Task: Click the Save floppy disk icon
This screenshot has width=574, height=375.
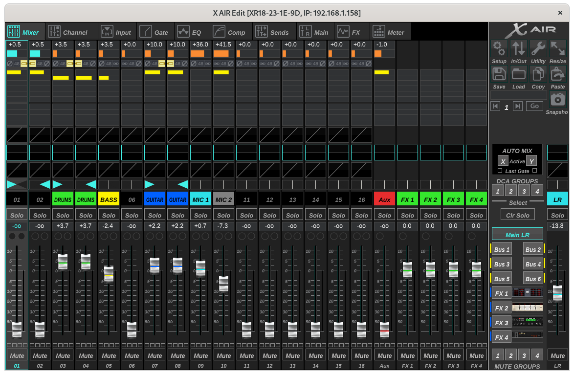Action: click(x=499, y=74)
